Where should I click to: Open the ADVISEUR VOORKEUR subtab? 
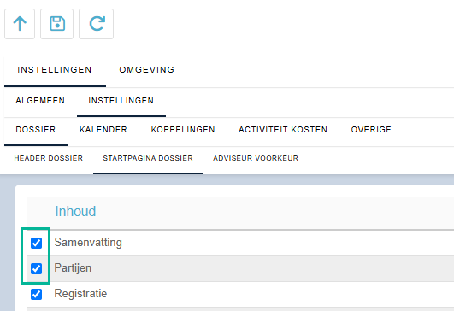tap(256, 158)
